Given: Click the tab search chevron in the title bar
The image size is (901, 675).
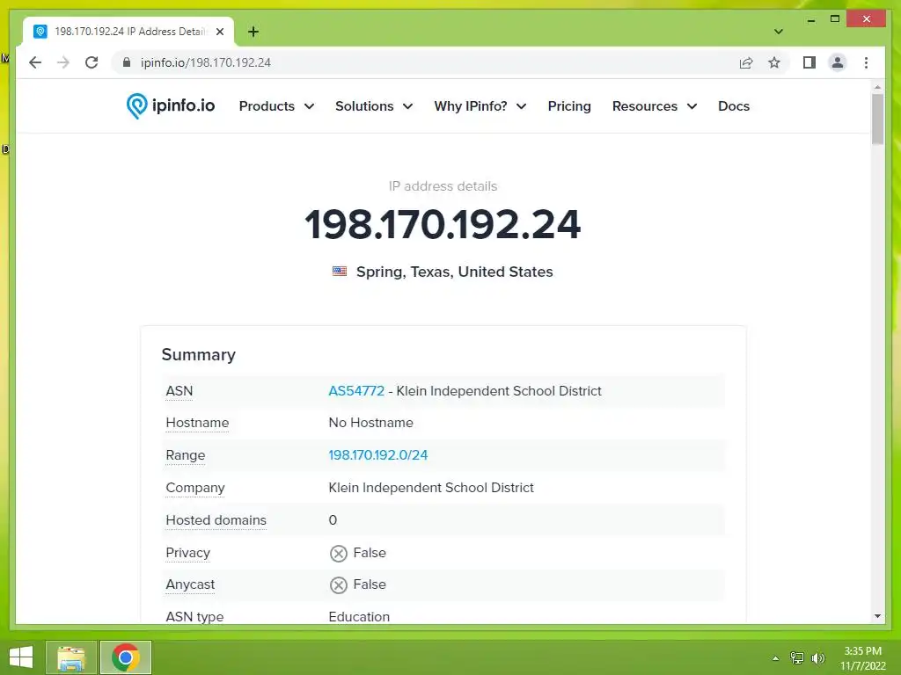Looking at the screenshot, I should coord(778,32).
